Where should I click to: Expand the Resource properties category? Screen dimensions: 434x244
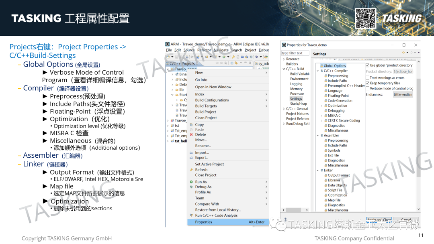coord(284,59)
